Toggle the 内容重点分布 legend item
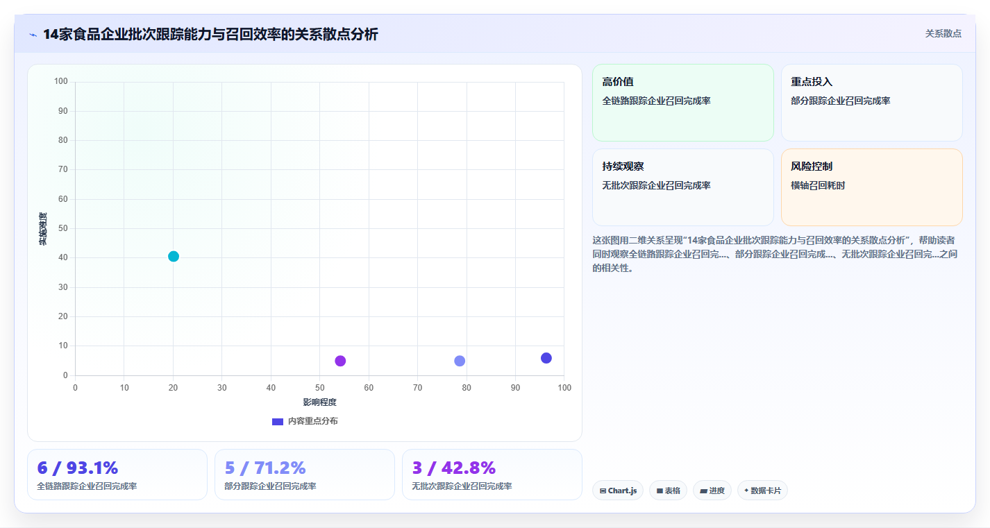Viewport: 990px width, 528px height. coord(305,421)
